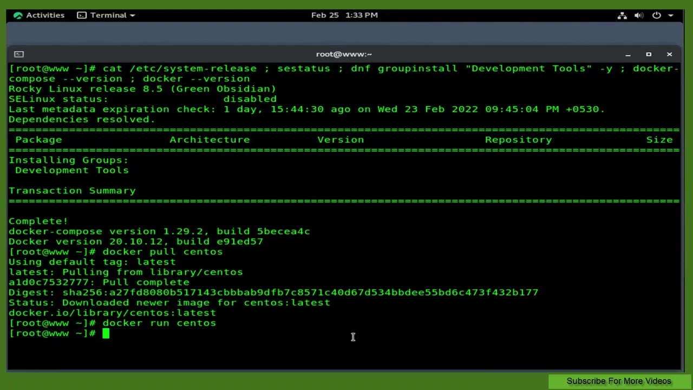
Task: Click the power icon in top bar
Action: click(x=657, y=15)
